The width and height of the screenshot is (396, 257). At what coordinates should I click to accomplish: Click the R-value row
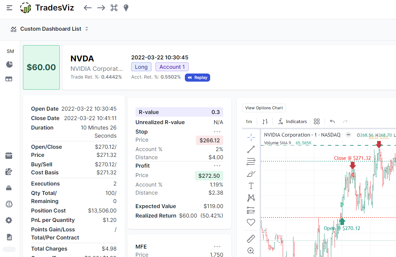coord(179,112)
